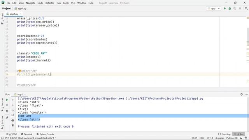Print console output with the printer icon

click(13, 120)
